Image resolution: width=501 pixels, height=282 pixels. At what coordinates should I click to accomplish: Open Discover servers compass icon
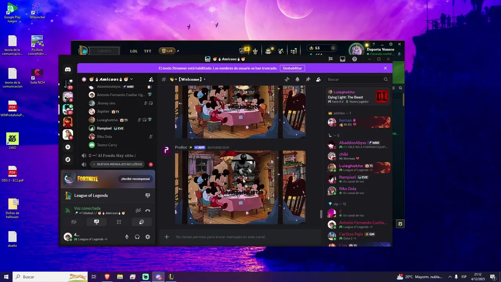(x=68, y=159)
